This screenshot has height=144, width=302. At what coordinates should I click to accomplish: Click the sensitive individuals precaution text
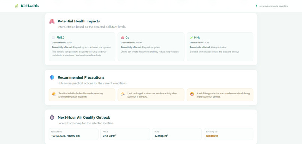pyautogui.click(x=81, y=95)
